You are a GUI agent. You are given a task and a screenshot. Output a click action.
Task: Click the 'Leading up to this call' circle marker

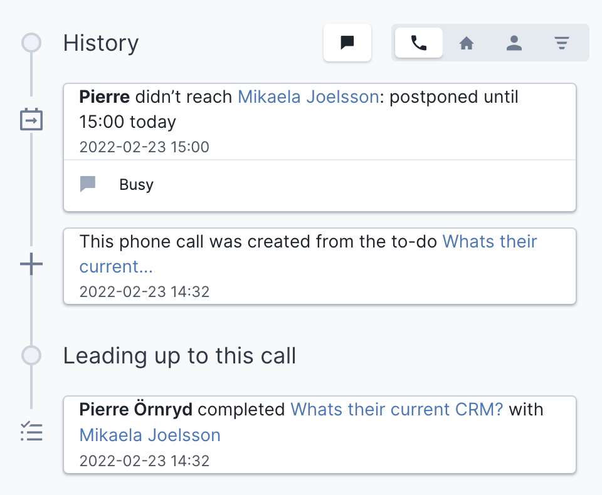coord(31,355)
